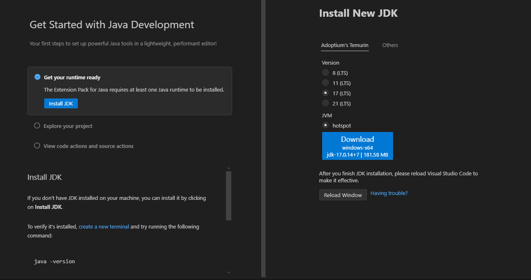Screen dimensions: 531x280
Task: Click the 'Get Started with Java Development' heading
Action: point(112,25)
